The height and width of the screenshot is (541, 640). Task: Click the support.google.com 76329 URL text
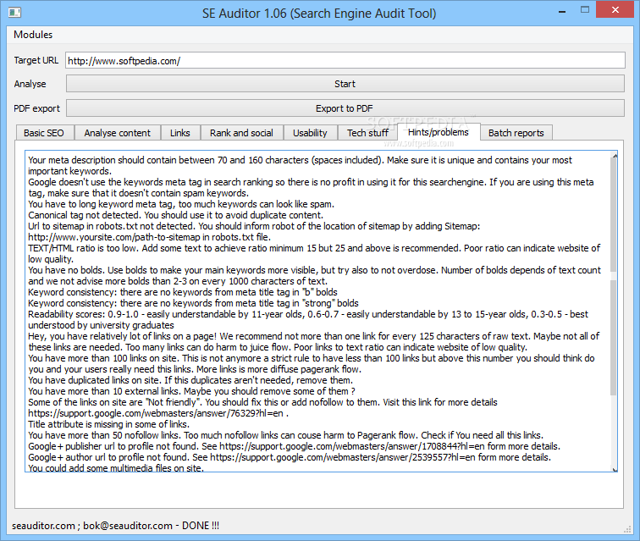tap(156, 413)
